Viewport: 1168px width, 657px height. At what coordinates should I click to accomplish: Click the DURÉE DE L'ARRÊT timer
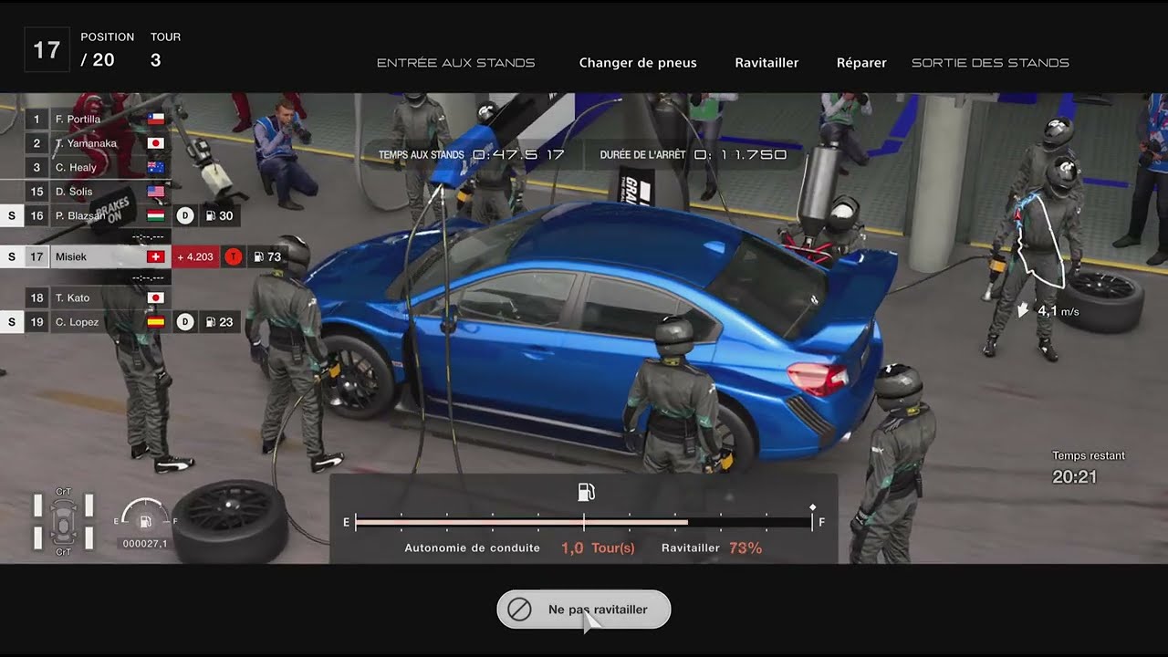click(x=693, y=155)
